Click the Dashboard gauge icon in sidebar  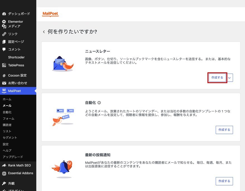[4, 14]
